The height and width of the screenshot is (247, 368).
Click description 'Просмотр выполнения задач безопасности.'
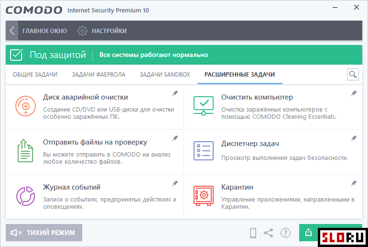click(284, 157)
